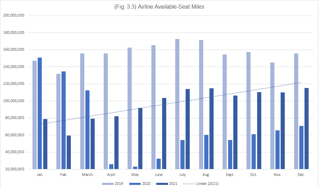The width and height of the screenshot is (319, 188).
Task: Click the Aug. 2019 bar
Action: 201,105
